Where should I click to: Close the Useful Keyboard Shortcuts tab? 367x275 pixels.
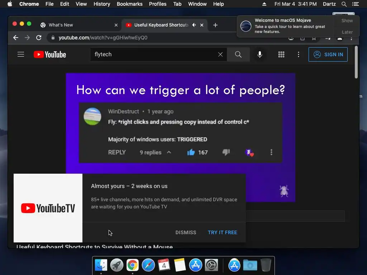(202, 25)
